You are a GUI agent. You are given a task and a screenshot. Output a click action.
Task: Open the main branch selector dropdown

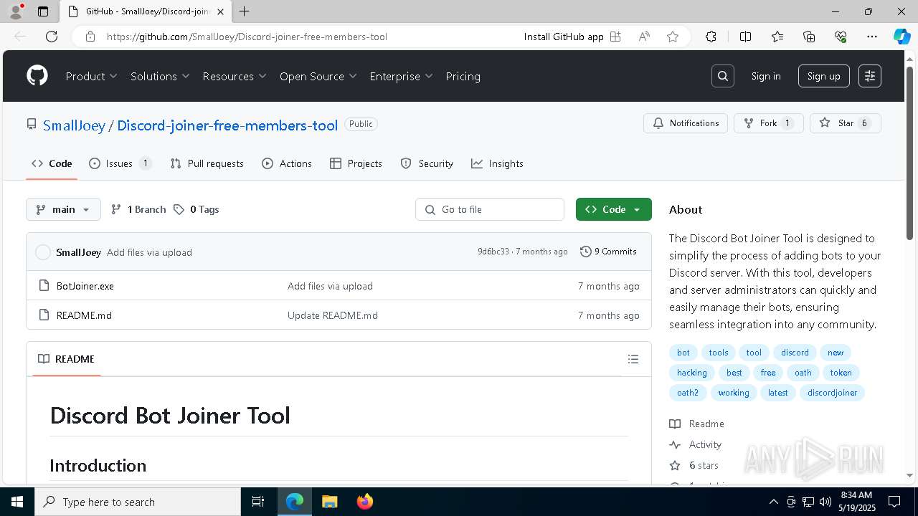(63, 209)
